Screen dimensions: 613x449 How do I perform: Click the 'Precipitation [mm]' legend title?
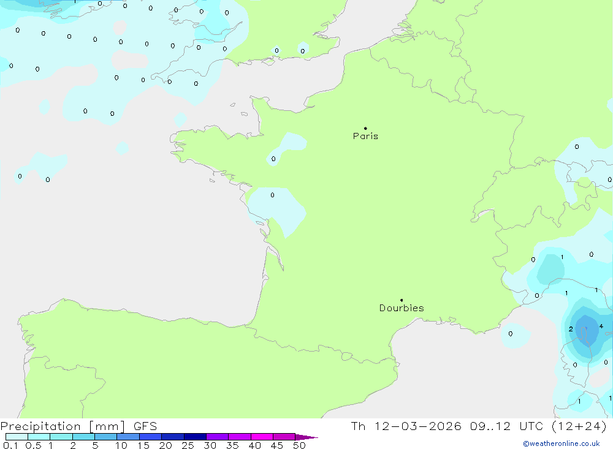63,426
